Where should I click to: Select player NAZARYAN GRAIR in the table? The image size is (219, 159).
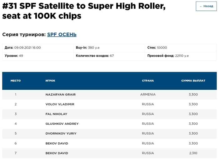61,95
